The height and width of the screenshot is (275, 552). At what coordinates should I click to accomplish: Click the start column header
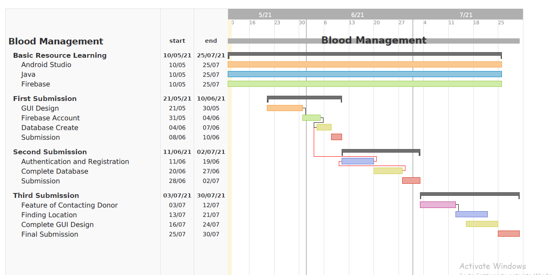click(177, 41)
